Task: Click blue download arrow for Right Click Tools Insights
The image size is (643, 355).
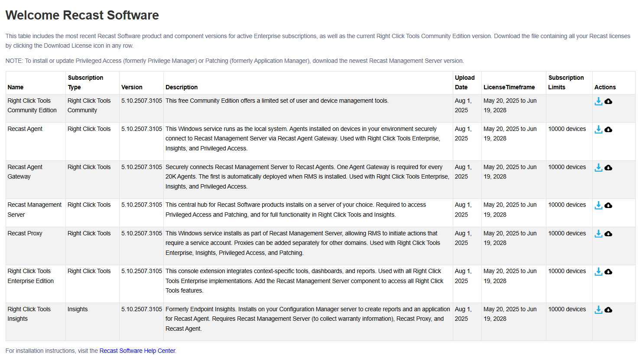Action: (598, 309)
